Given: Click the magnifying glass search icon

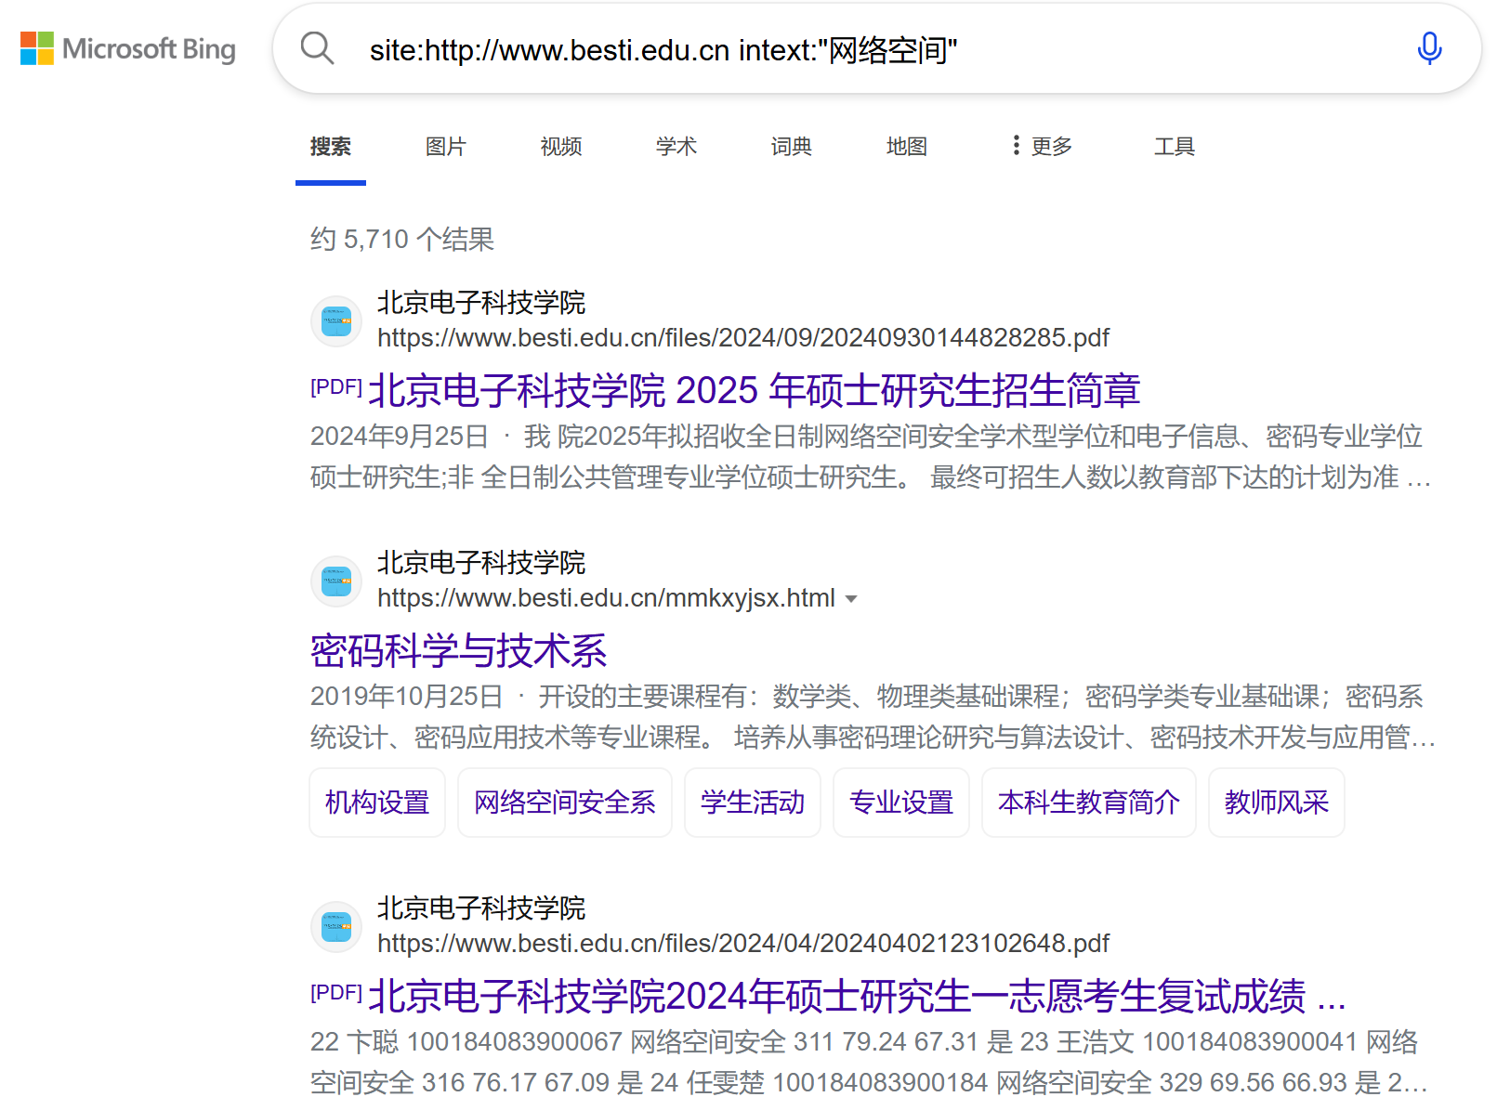Looking at the screenshot, I should (317, 48).
